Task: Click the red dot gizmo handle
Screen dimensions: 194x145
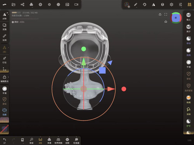Action: 124,89
